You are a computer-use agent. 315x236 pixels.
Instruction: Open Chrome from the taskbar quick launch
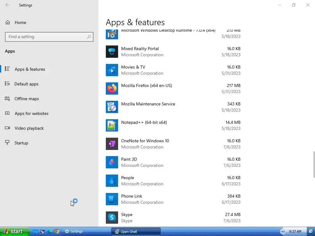[x=57, y=232]
